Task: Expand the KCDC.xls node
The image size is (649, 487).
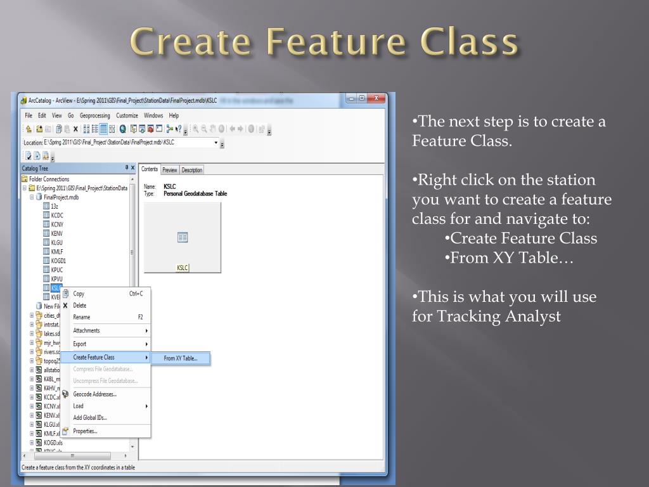Action: (32, 397)
